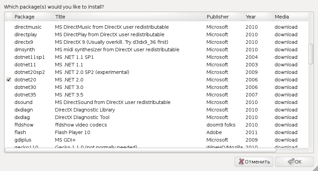The height and width of the screenshot is (171, 318).
Task: Click year '2004' in dotnet11sp1 row
Action: point(252,57)
